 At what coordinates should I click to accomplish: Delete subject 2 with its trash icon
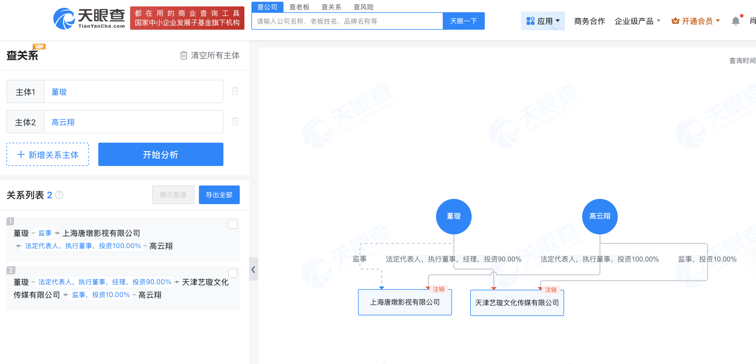(x=235, y=121)
